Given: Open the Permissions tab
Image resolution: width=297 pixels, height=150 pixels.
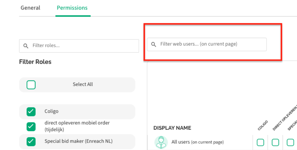Looking at the screenshot, I should pos(72,8).
